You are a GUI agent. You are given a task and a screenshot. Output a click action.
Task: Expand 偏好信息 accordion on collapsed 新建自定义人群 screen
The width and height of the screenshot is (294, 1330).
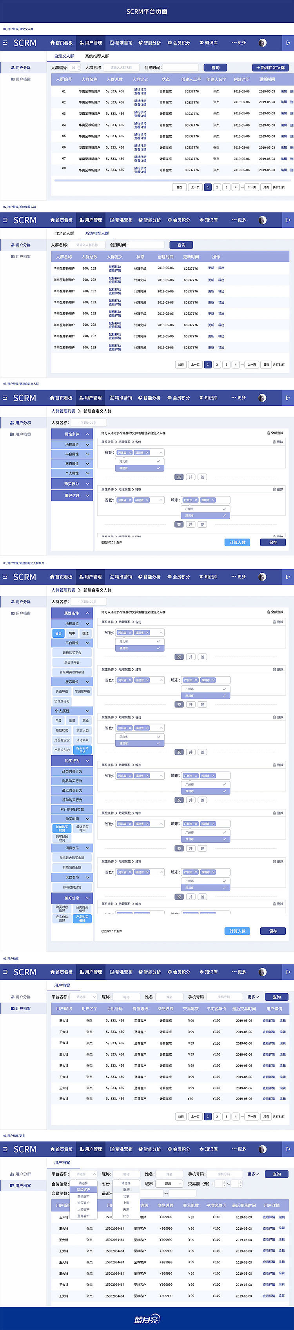[x=72, y=495]
